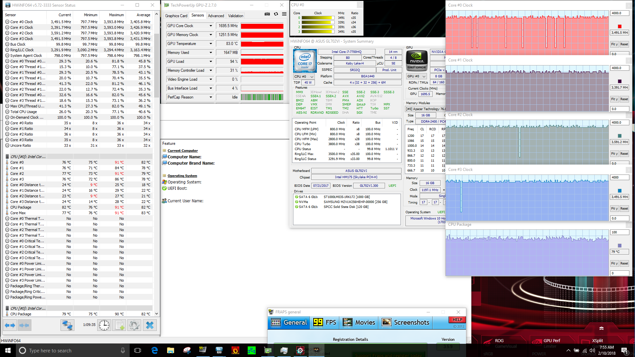Click the blue X close sensors icon

[150, 325]
